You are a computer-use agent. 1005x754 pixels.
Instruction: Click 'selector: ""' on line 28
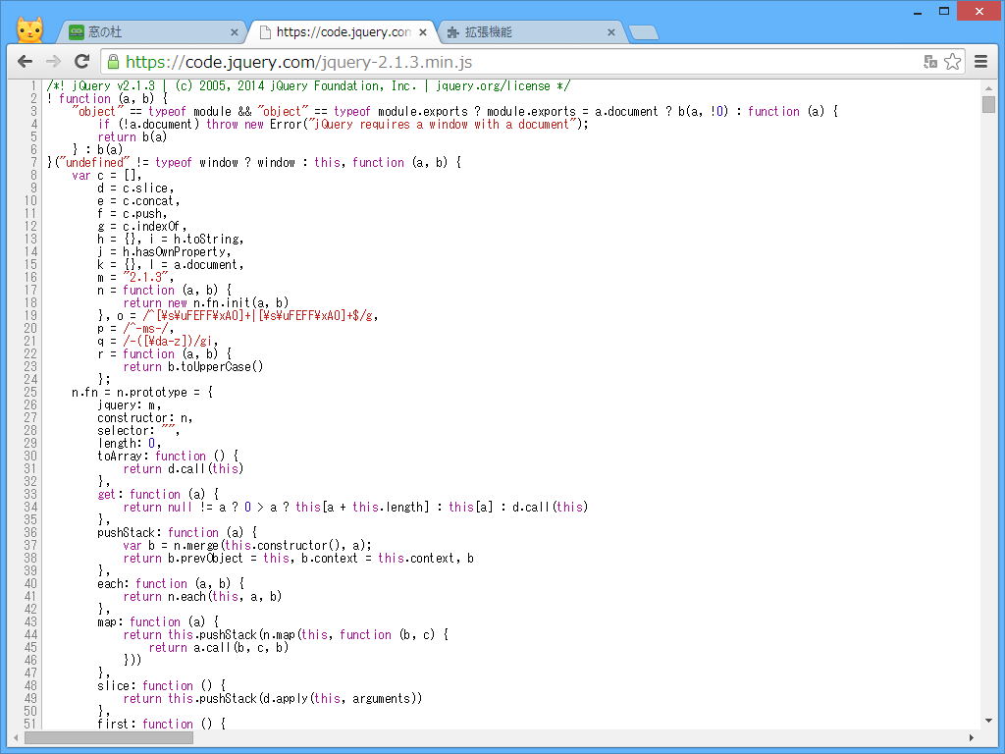pyautogui.click(x=135, y=430)
